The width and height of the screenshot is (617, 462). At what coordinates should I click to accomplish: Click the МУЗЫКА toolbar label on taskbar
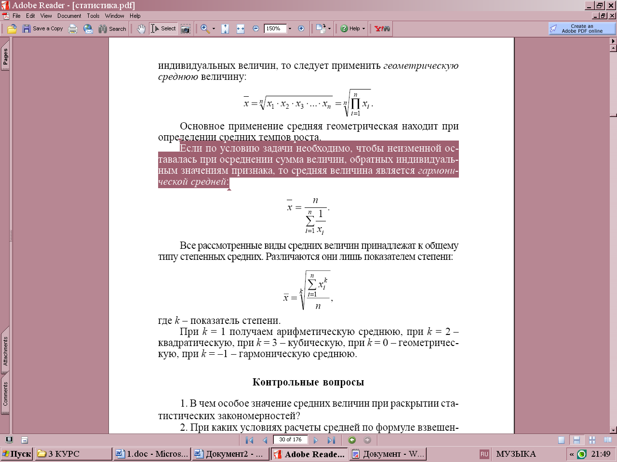point(516,454)
